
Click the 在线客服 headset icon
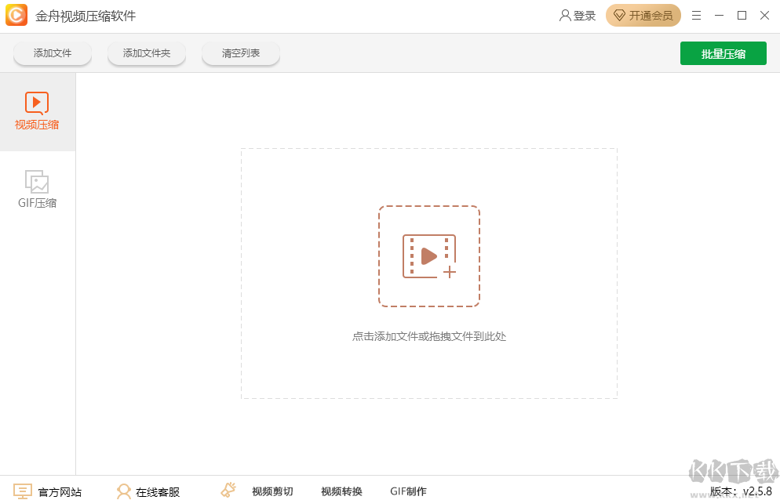tap(123, 491)
